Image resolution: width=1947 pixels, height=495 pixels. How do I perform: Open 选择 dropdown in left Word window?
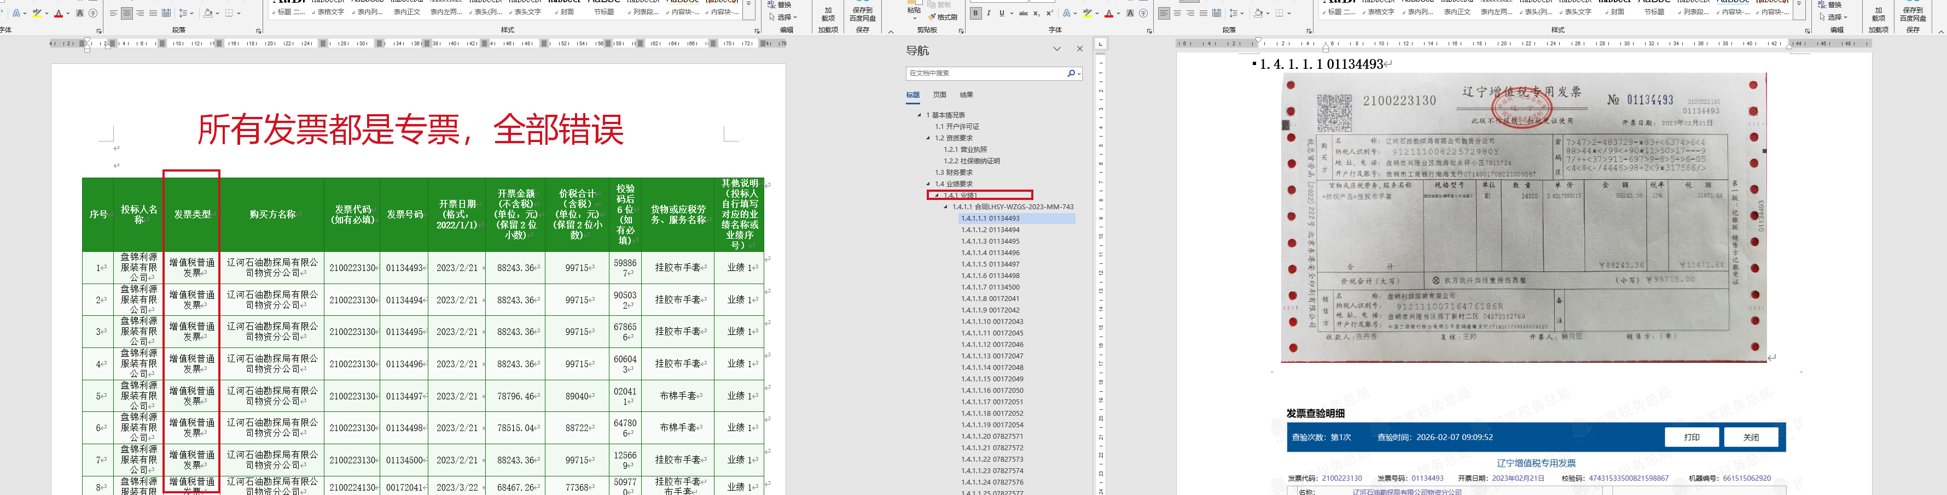pyautogui.click(x=783, y=16)
